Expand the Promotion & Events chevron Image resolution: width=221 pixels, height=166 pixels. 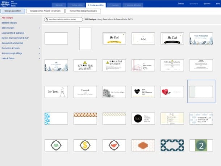point(39,48)
